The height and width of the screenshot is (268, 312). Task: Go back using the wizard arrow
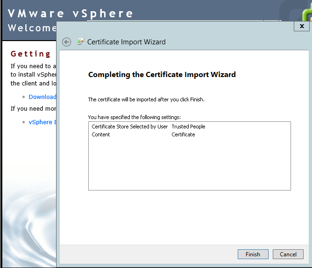[66, 42]
